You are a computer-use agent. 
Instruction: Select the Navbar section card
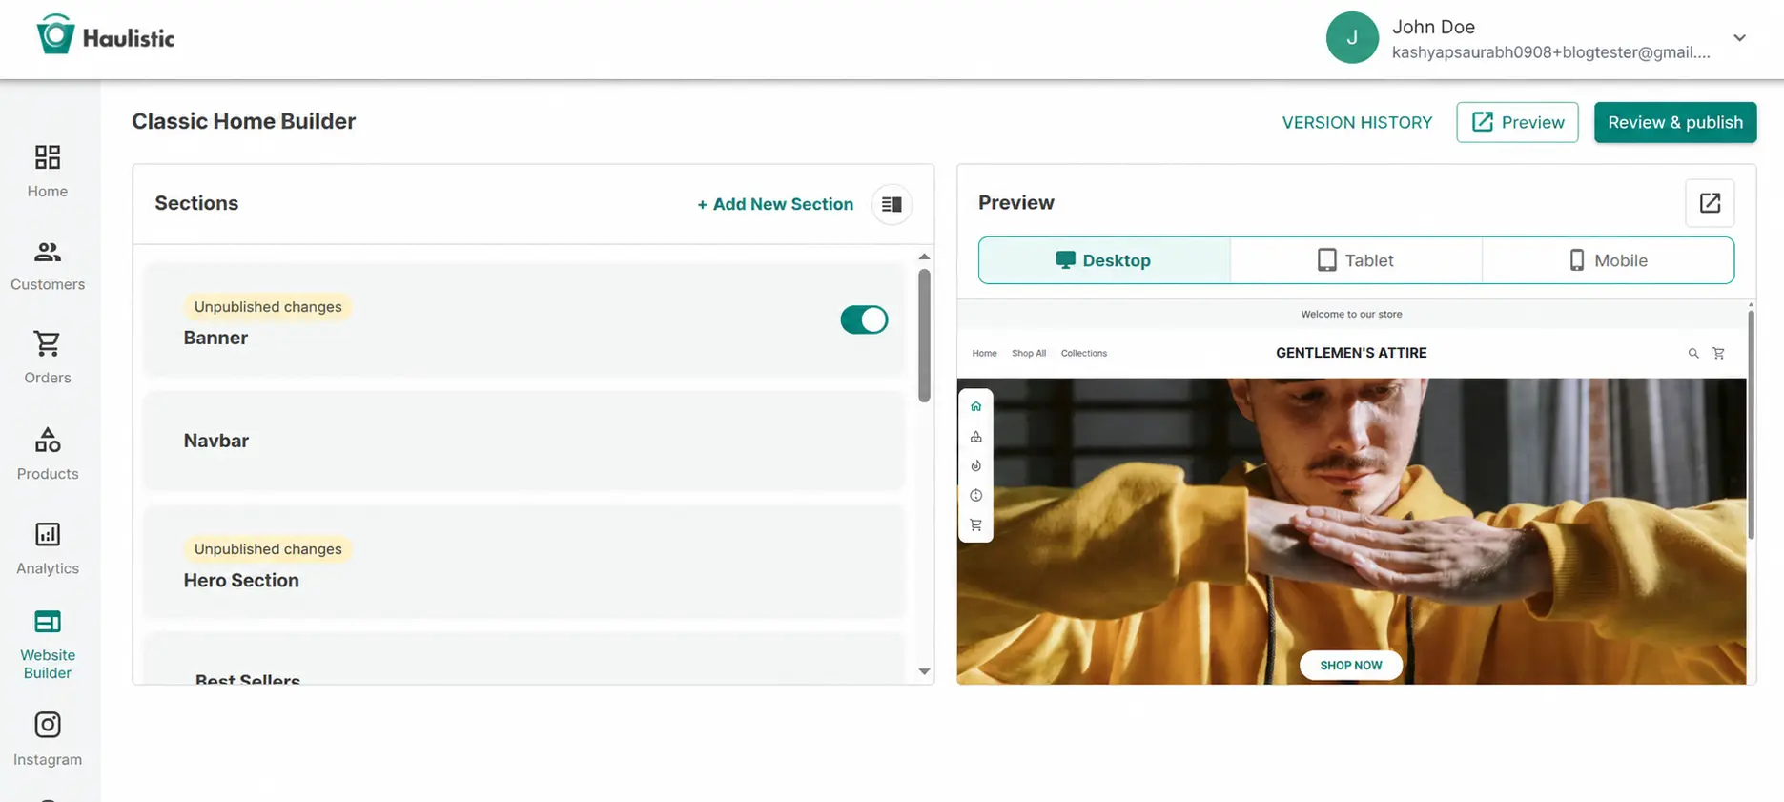point(523,441)
